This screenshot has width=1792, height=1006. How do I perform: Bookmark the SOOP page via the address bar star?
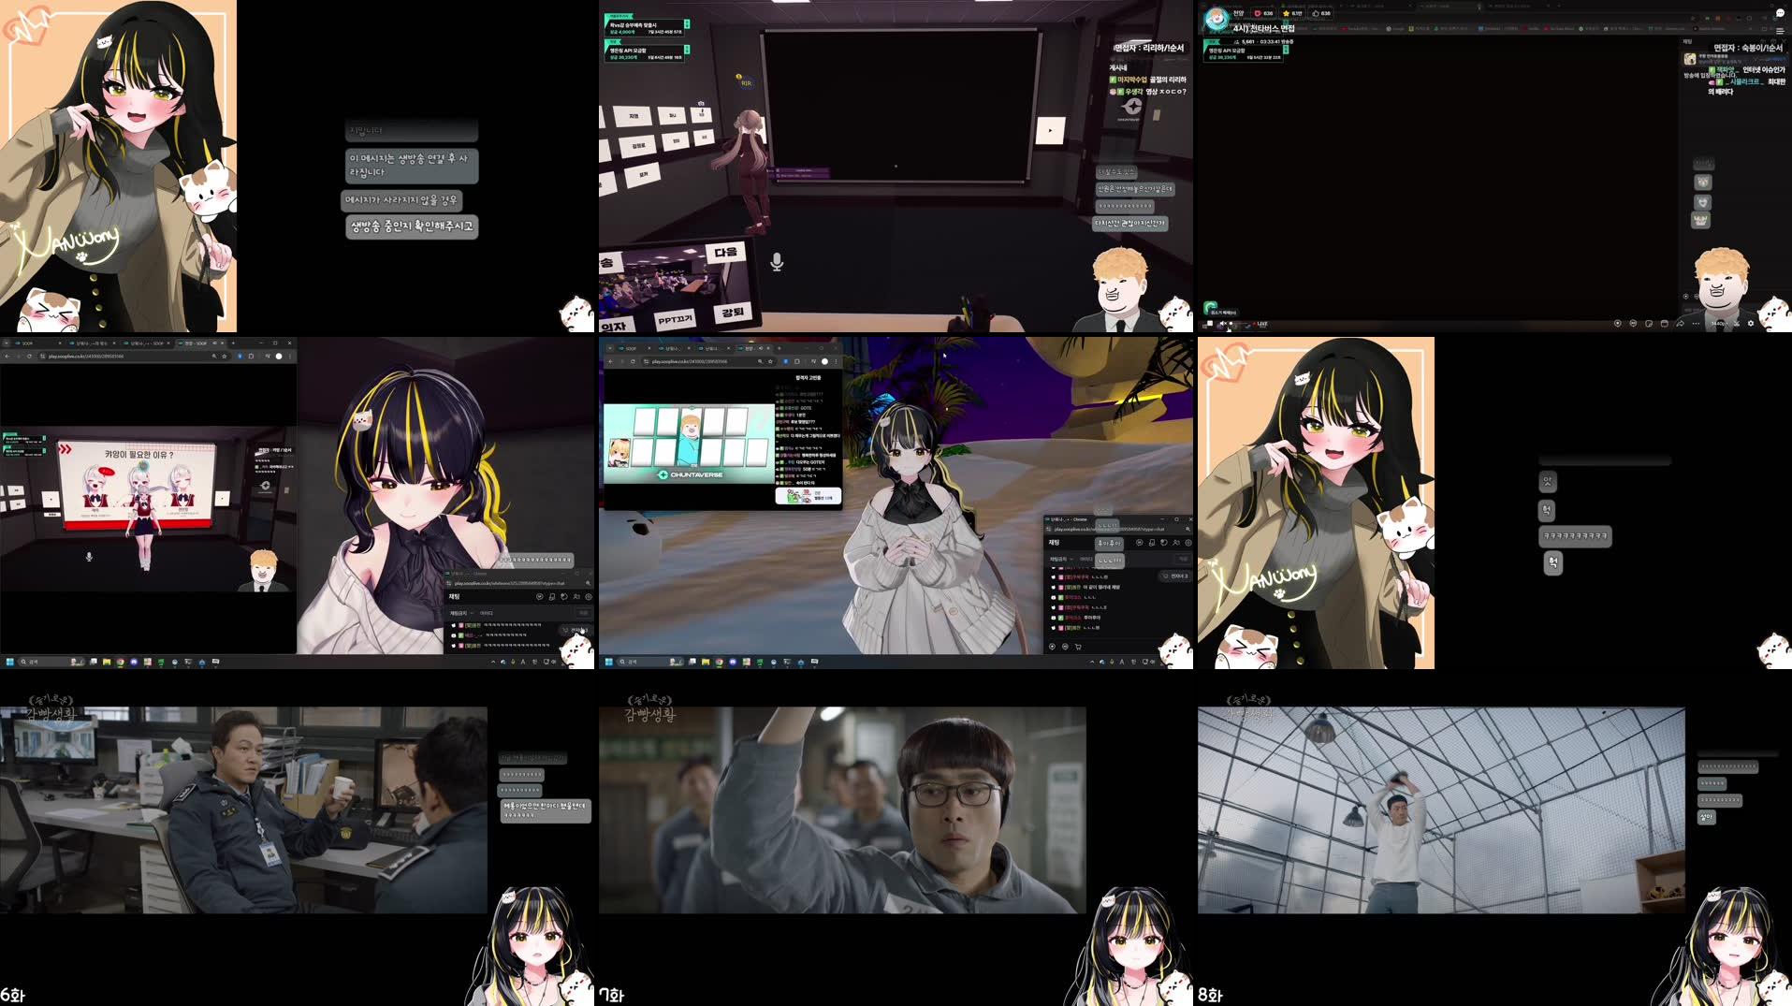pyautogui.click(x=225, y=357)
